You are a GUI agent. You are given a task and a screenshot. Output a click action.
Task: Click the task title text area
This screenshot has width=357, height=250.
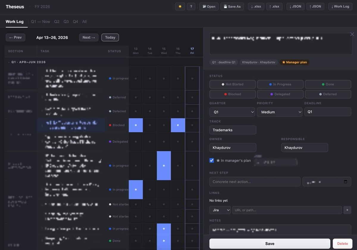point(281,44)
